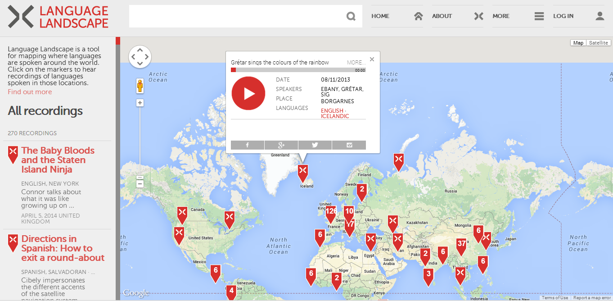Open the cluster marker labeled 3

pyautogui.click(x=428, y=277)
